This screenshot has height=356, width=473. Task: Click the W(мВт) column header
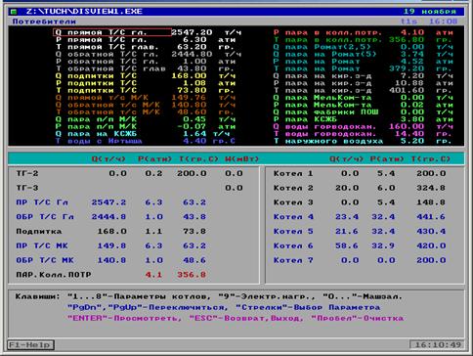(x=242, y=159)
